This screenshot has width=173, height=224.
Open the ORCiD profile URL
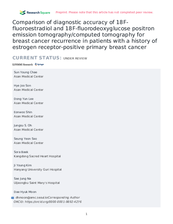coord(55,202)
